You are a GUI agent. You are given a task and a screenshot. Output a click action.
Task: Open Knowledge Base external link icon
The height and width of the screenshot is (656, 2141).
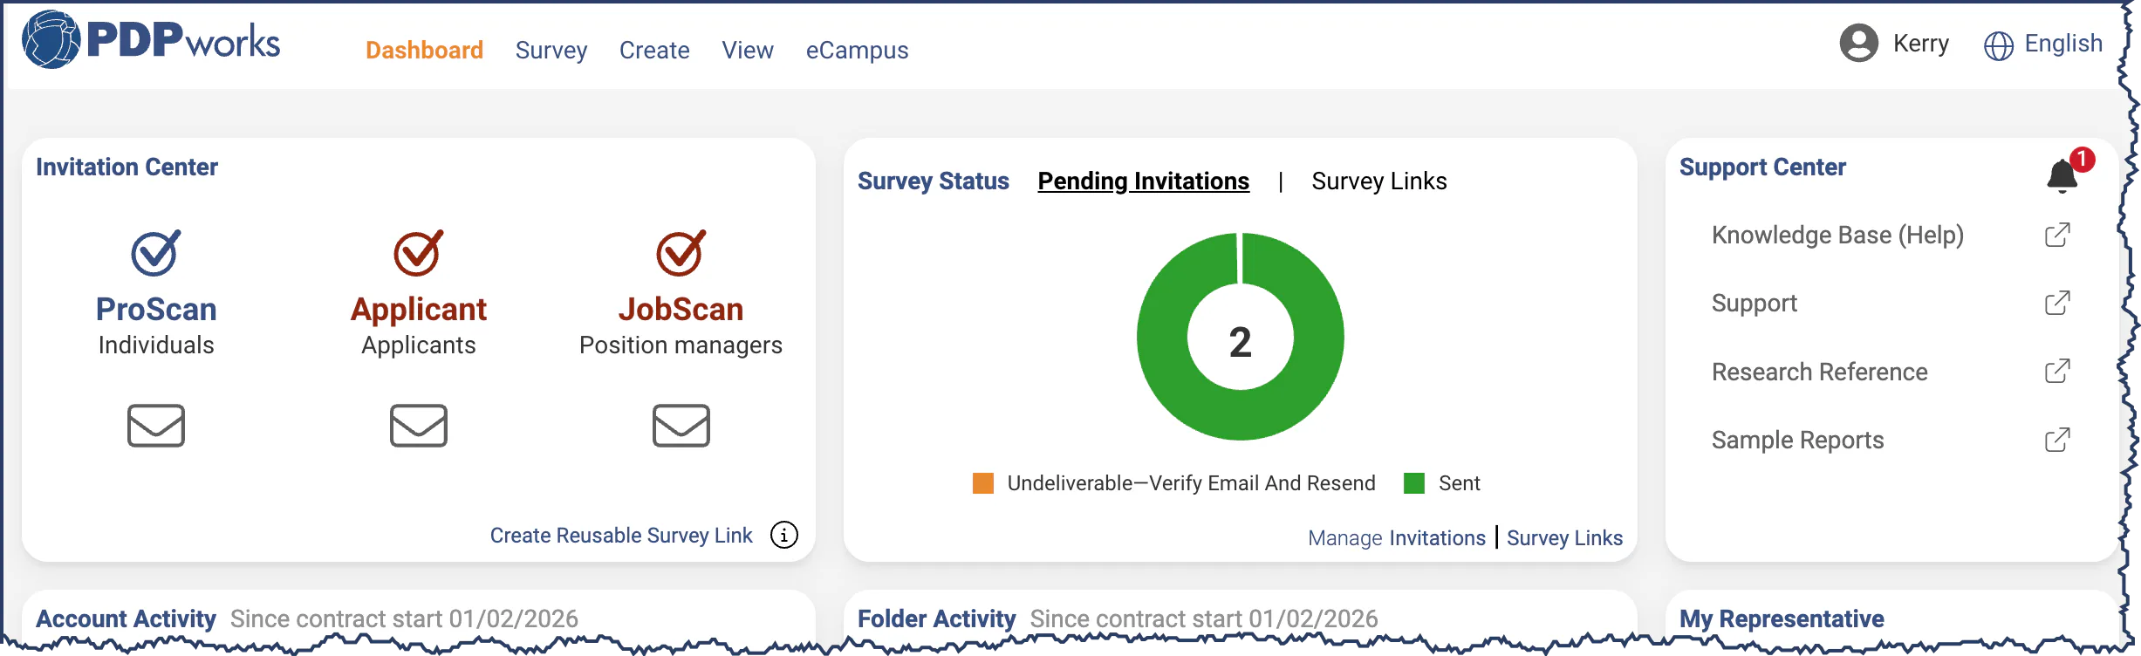tap(2057, 236)
